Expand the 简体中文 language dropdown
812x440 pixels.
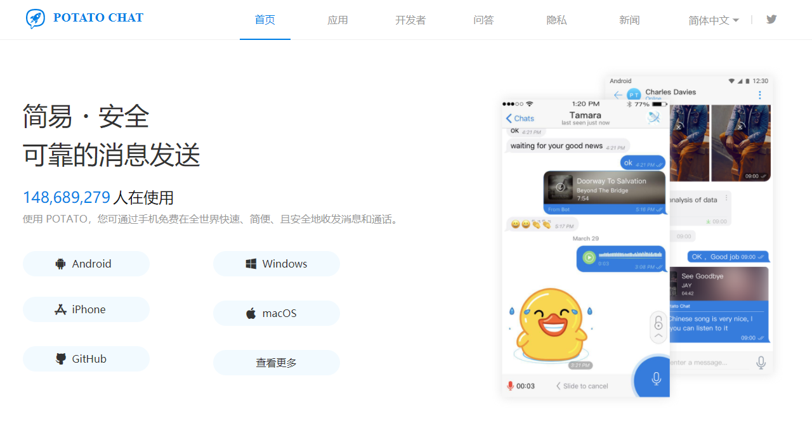coord(714,20)
